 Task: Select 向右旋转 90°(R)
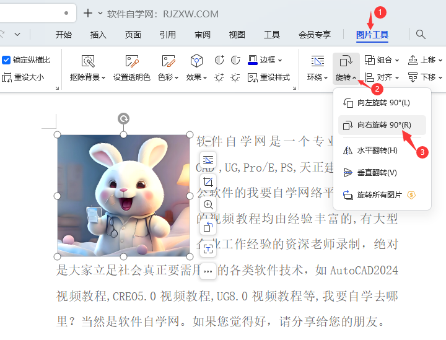coord(382,125)
